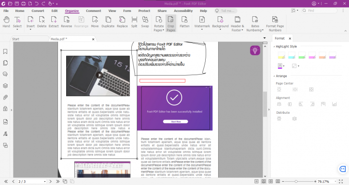
Task: Open the Comments side panel
Action: point(5,74)
